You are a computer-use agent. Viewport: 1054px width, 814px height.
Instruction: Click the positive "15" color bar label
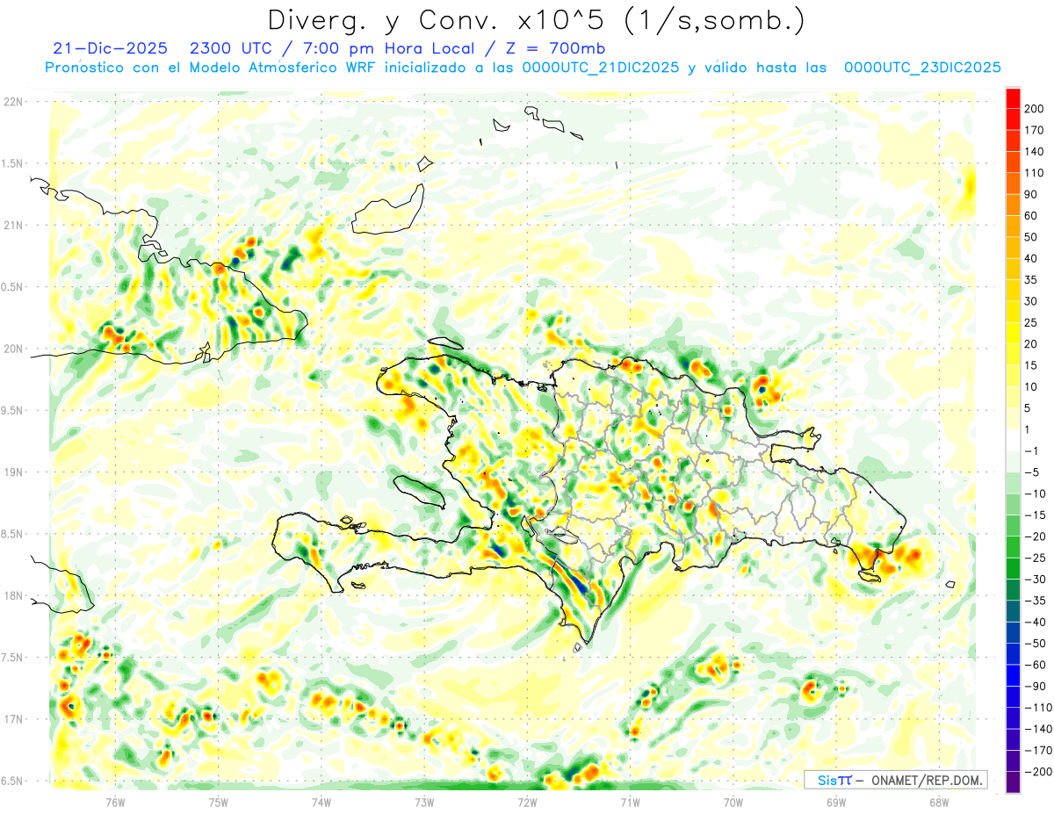(x=1031, y=365)
